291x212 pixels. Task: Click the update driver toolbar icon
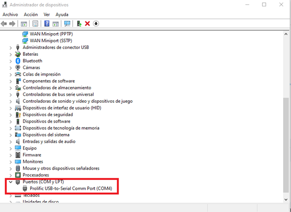click(x=79, y=24)
